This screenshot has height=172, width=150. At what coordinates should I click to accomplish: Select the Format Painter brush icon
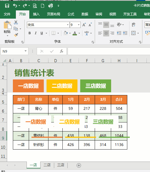tap(16, 35)
